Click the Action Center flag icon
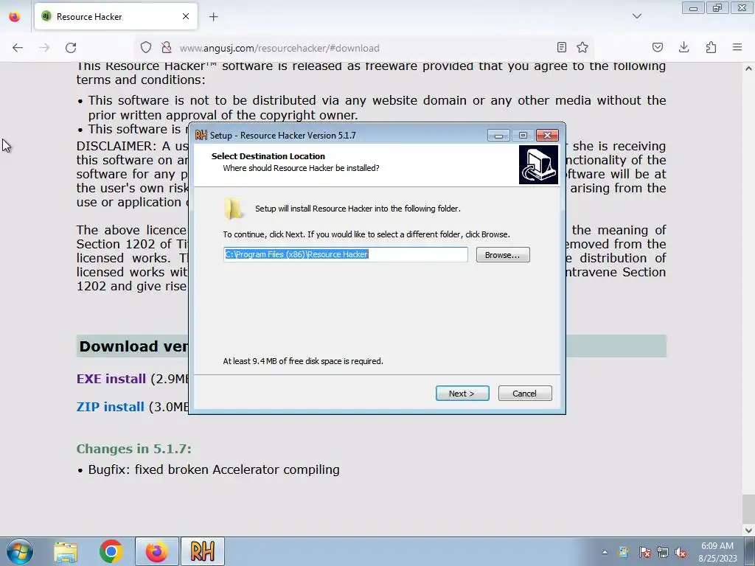Viewport: 755px width, 566px height. 644,552
